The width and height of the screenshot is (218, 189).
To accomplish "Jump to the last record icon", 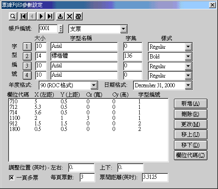I will coord(50,17).
